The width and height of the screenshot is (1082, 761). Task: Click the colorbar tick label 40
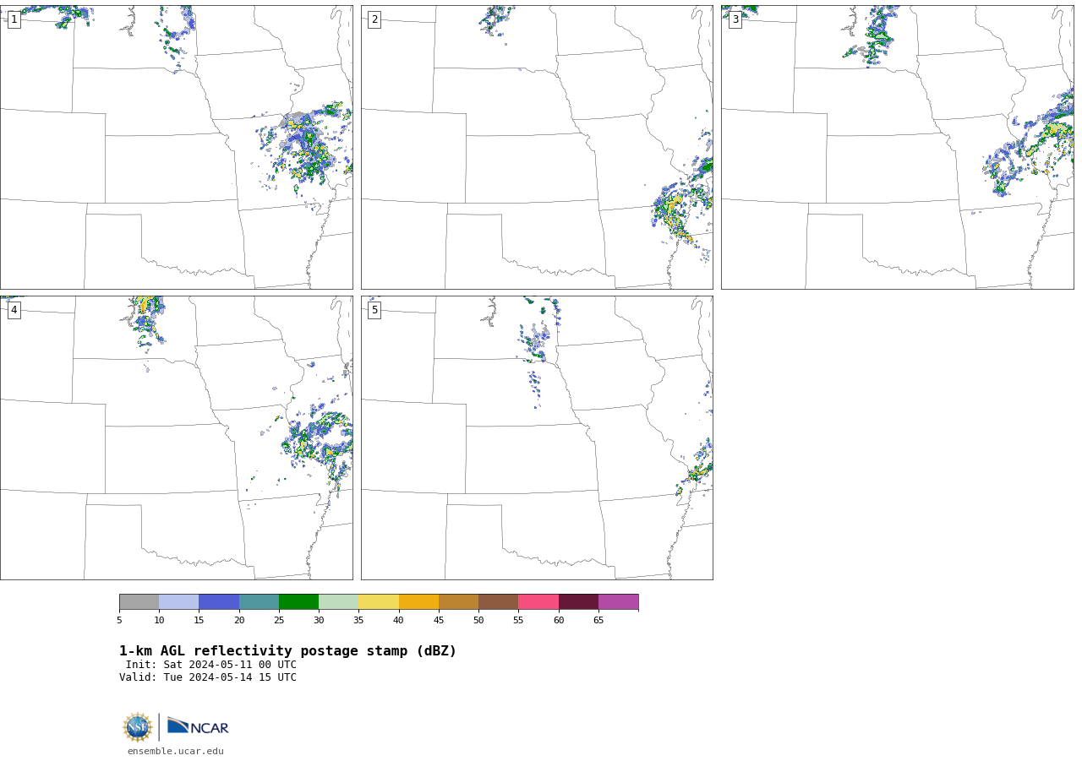398,621
